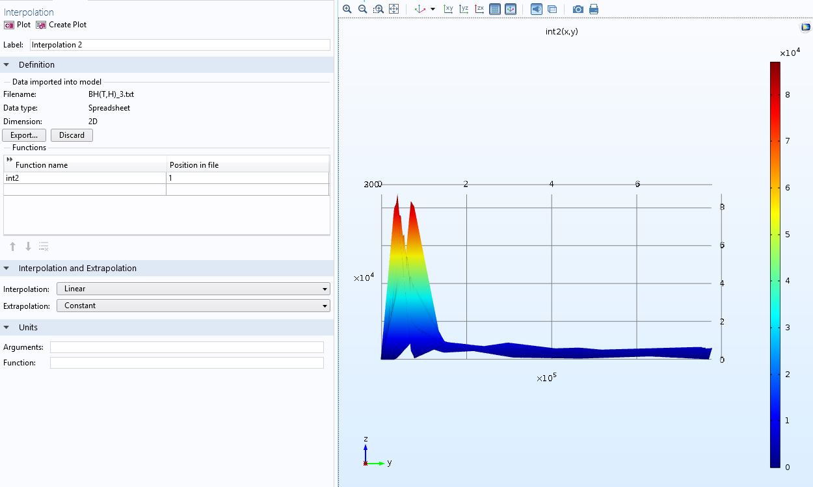Print the graphics with the printer icon
813x487 pixels.
[x=593, y=9]
